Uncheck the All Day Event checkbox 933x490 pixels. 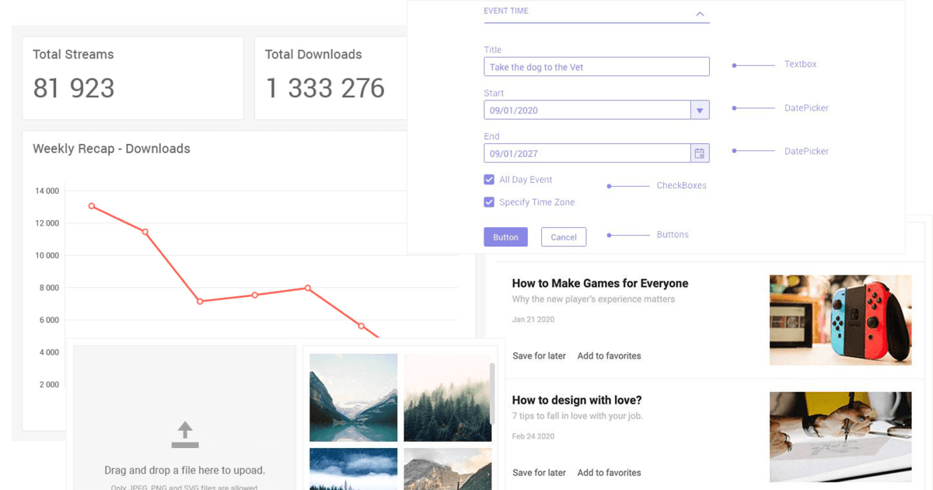pyautogui.click(x=489, y=180)
